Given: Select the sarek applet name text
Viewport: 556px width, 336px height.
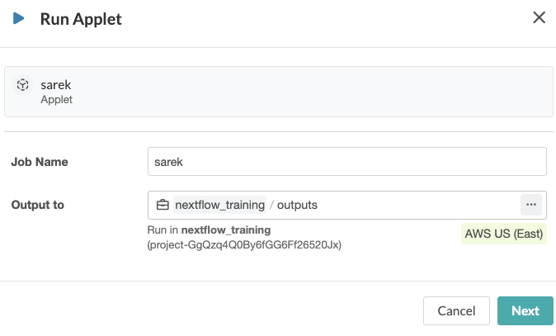Looking at the screenshot, I should pyautogui.click(x=55, y=84).
